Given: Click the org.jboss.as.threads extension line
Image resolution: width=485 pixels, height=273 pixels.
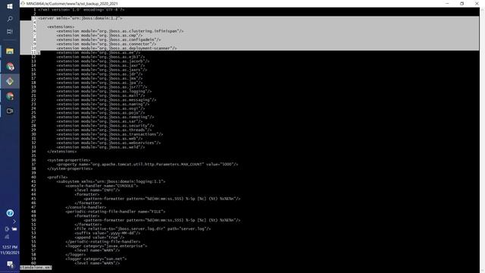Looking at the screenshot, I should pos(104,130).
